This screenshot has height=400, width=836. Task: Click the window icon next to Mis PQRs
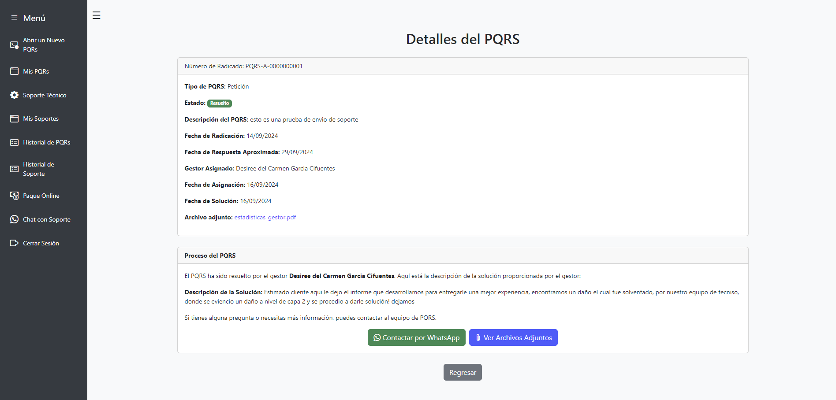tap(14, 71)
